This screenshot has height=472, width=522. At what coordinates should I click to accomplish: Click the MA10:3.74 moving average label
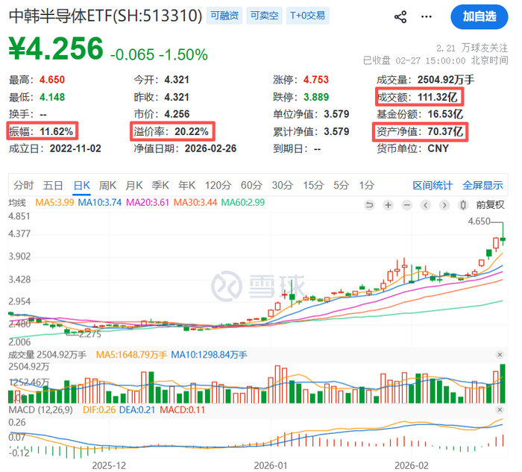point(99,202)
